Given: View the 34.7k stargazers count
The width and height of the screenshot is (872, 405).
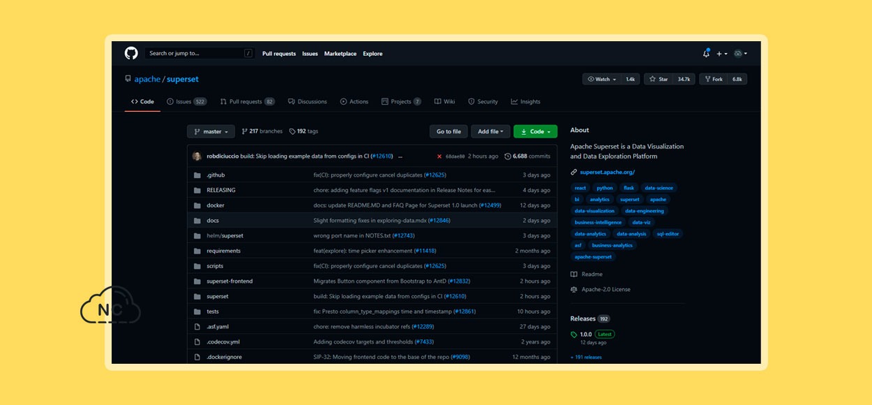Looking at the screenshot, I should [684, 80].
